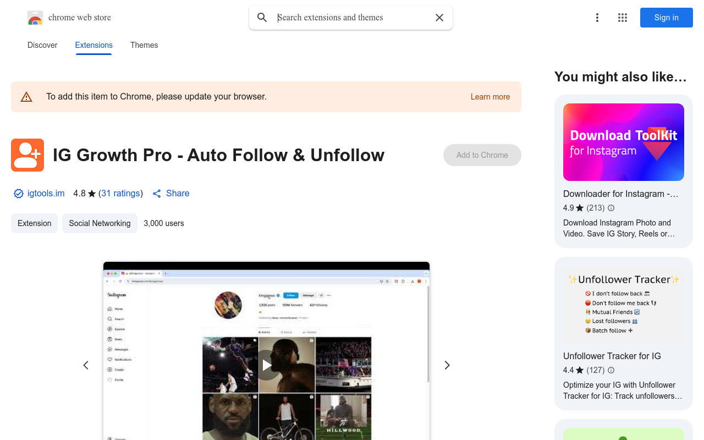Click the Share text link
704x440 pixels.
[x=178, y=194]
